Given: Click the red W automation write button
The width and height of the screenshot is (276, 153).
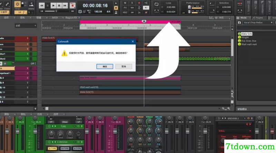Looking at the screenshot, I should (x=146, y=12).
